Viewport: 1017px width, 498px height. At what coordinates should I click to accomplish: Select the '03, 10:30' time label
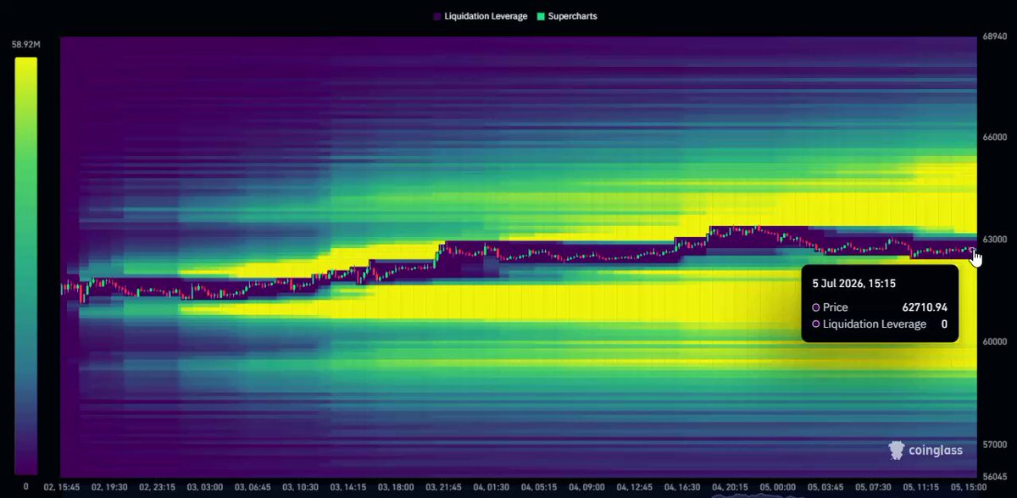coord(301,487)
